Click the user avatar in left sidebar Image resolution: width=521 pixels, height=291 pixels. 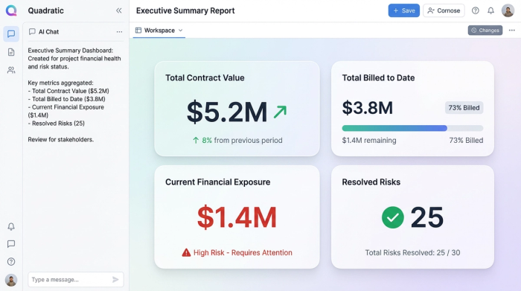[11, 280]
